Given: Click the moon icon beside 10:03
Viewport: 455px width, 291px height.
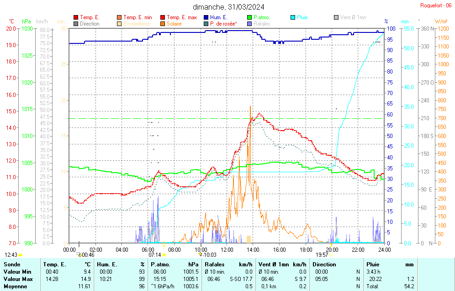Looking at the screenshot, I should tap(201, 255).
